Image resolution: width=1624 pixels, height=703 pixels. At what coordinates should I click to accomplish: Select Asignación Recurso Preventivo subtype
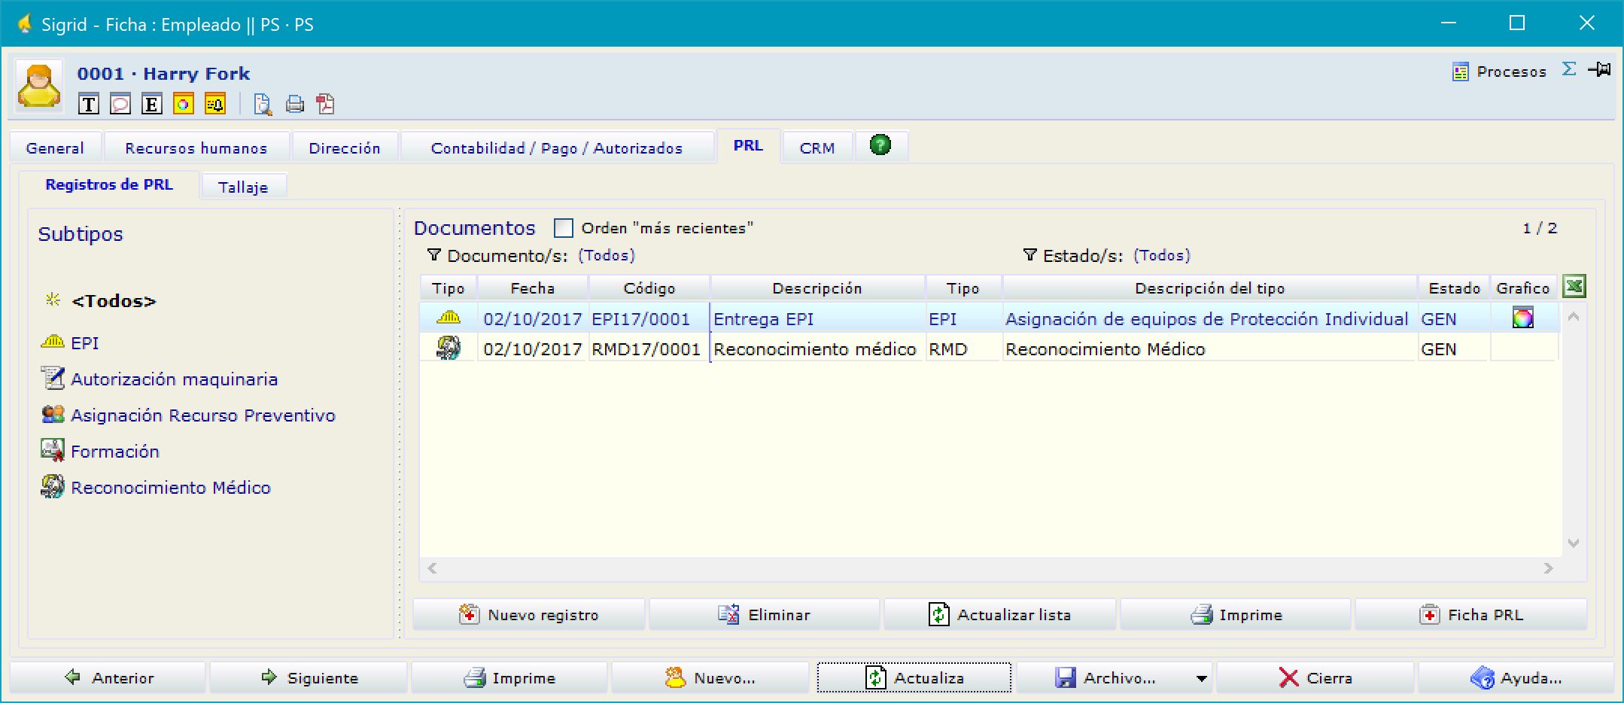point(203,415)
